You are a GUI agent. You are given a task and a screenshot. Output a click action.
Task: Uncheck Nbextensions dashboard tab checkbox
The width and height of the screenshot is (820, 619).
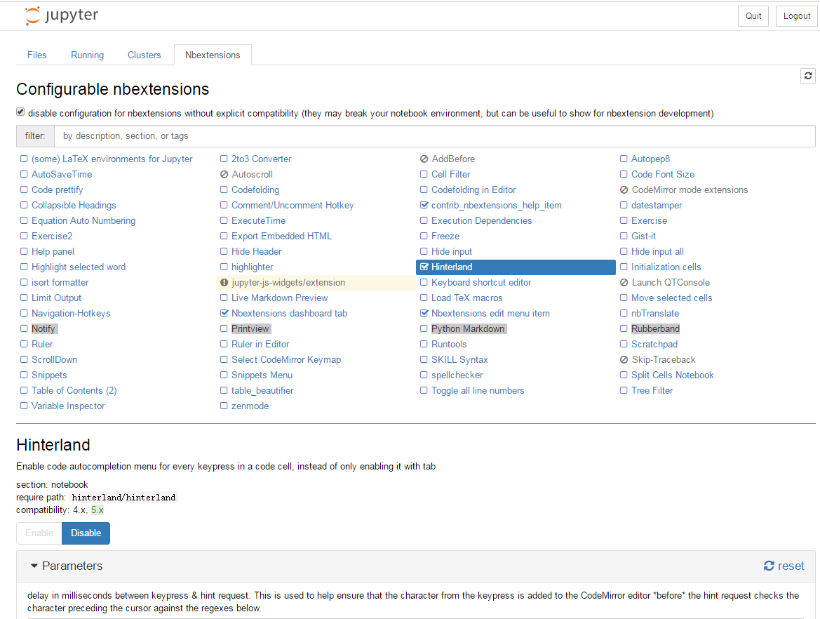pos(224,313)
